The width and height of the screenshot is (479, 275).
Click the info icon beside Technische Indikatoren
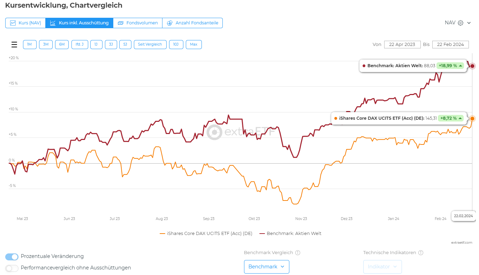click(x=421, y=253)
